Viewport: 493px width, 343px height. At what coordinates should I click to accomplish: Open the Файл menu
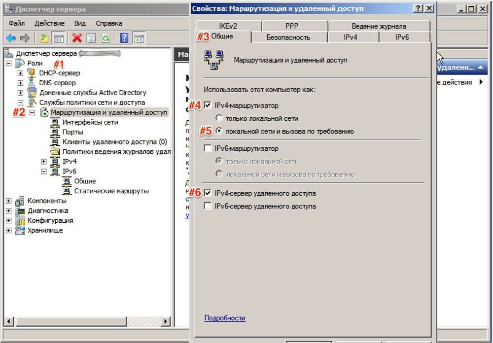coord(17,23)
